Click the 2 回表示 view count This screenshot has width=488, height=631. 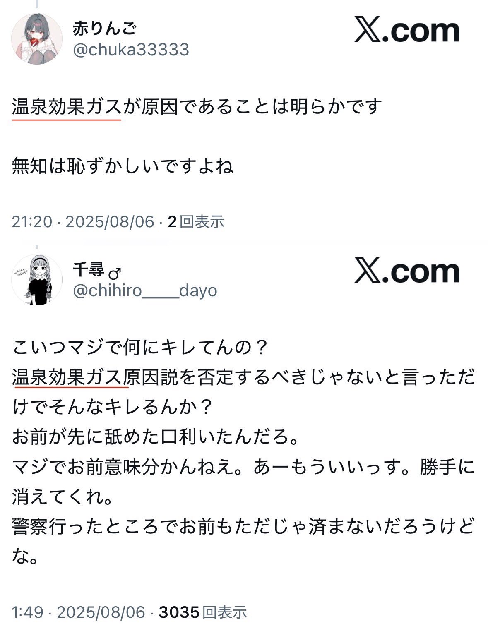pos(196,222)
